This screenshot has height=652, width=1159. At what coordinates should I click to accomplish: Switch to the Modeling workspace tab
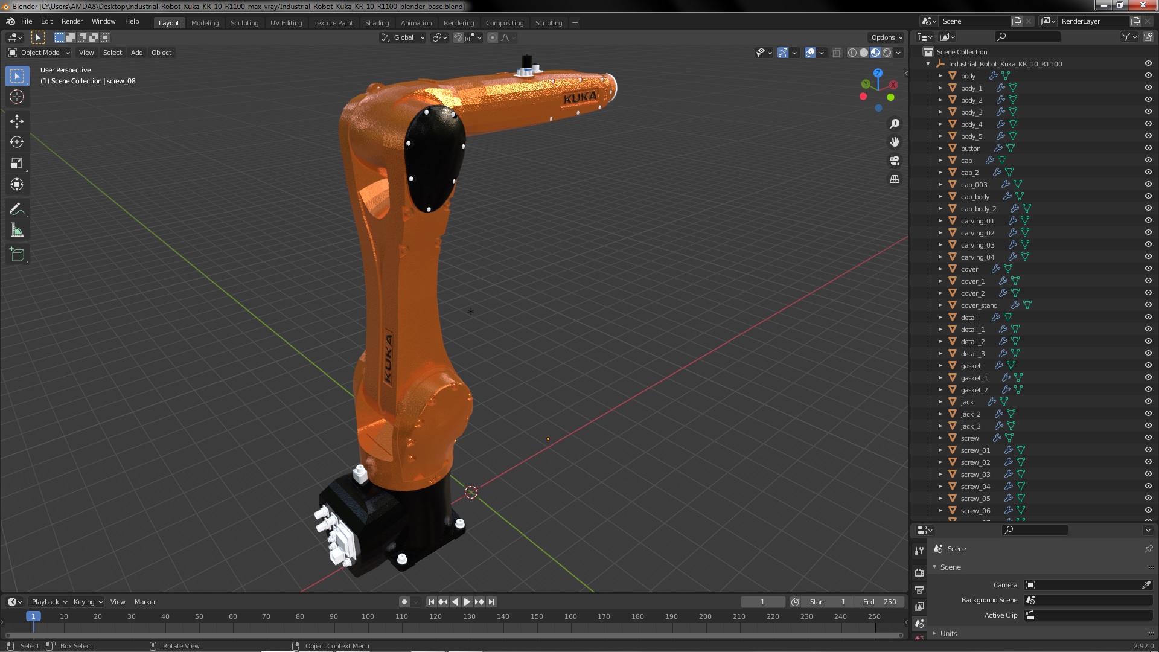pos(205,23)
